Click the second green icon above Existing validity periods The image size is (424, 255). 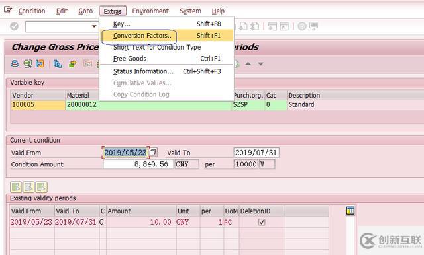coord(28,187)
